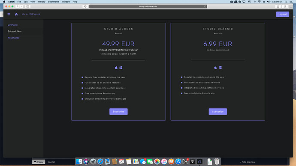Open Audirvana app icon in Dock

click(199, 161)
